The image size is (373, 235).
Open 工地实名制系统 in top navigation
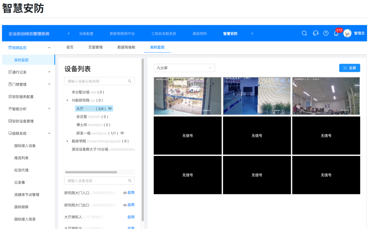click(x=164, y=34)
